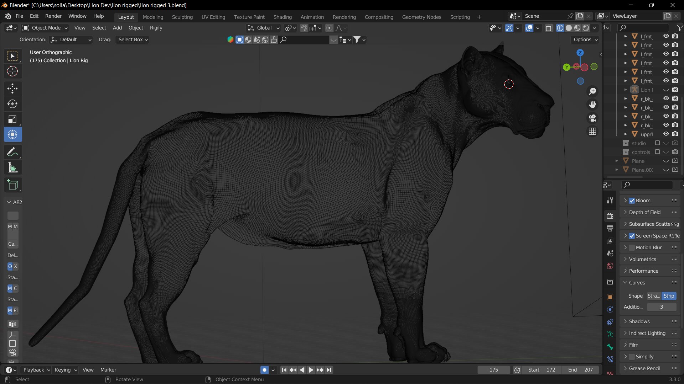Select the Cursor tool in toolbar
Viewport: 684px width, 384px height.
tap(12, 71)
